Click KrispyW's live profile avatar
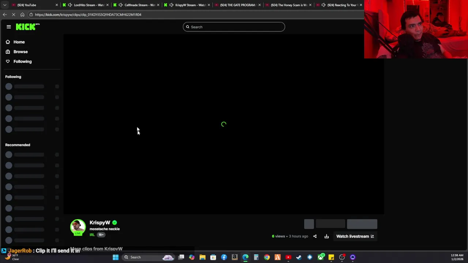Image resolution: width=468 pixels, height=263 pixels. point(78,227)
